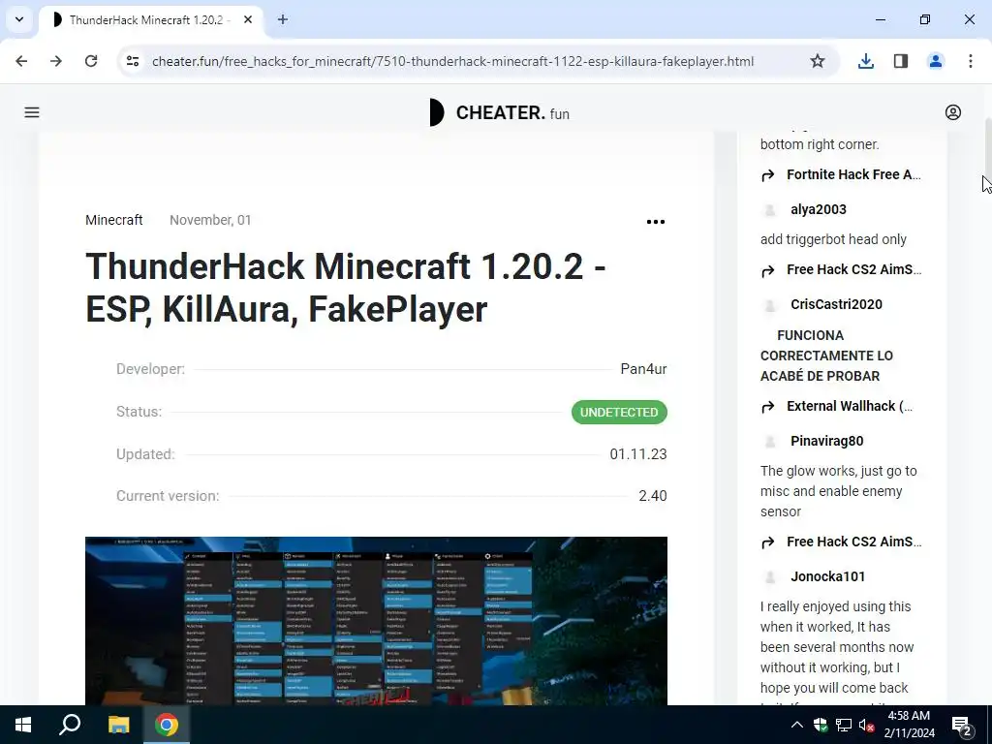Click the share arrow beside Fortnite Hack

(x=768, y=175)
